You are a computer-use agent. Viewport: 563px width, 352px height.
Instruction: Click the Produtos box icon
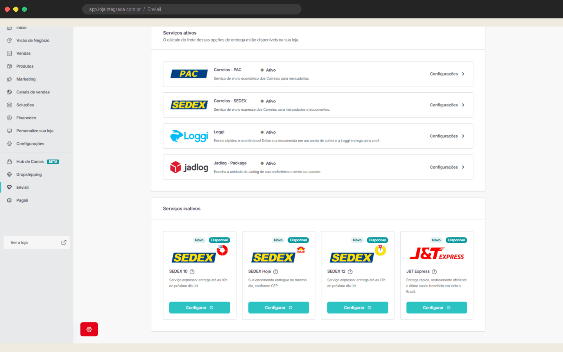[9, 66]
